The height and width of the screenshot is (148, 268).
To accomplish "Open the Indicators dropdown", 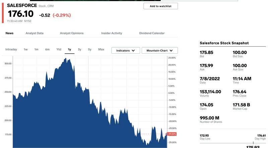I will pos(126,51).
